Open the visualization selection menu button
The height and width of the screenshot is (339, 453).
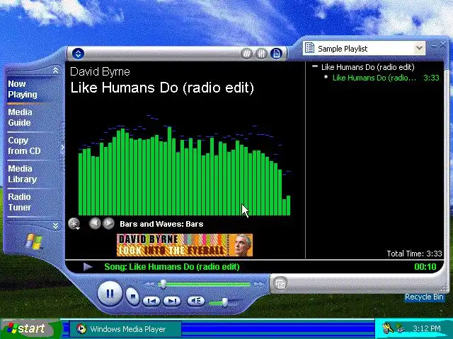74,224
